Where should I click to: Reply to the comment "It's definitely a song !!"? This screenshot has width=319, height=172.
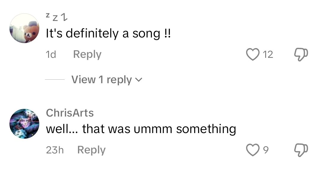coord(87,54)
